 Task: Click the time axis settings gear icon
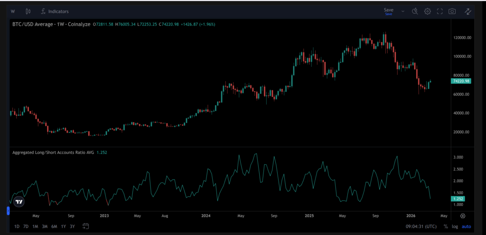tap(463, 216)
